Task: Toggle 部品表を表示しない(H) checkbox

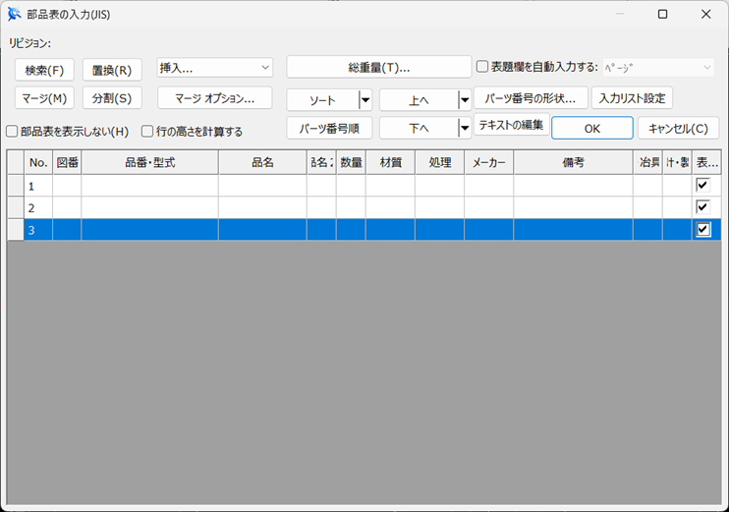Action: pos(12,132)
